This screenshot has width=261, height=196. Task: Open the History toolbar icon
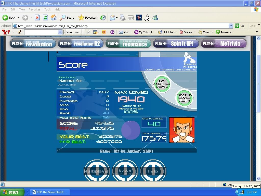pos(103,18)
